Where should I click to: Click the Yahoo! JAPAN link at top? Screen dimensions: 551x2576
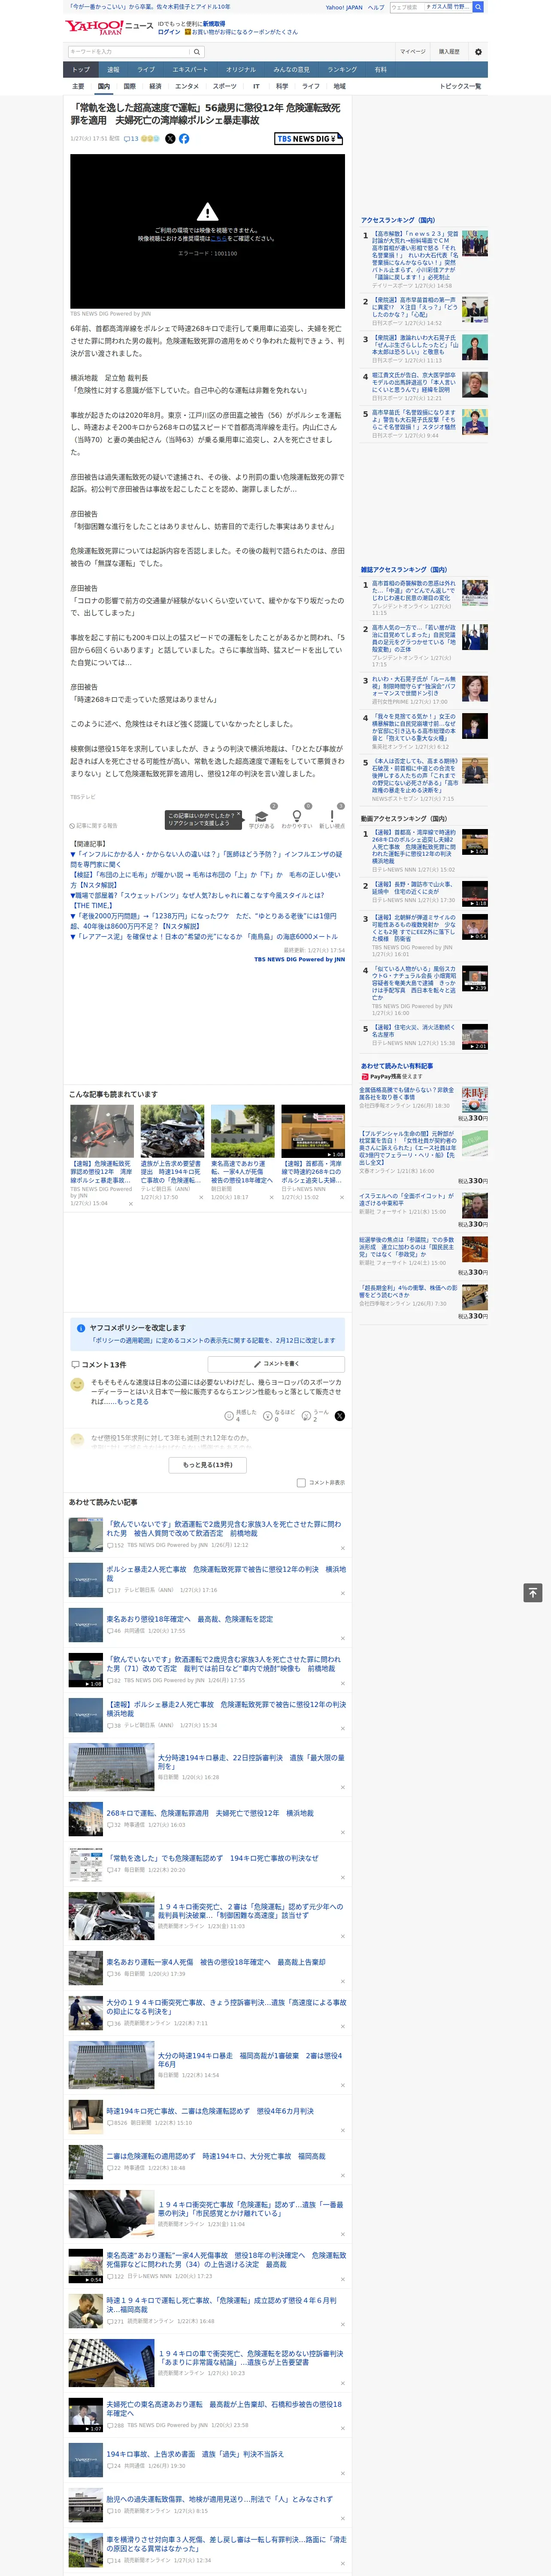point(344,7)
